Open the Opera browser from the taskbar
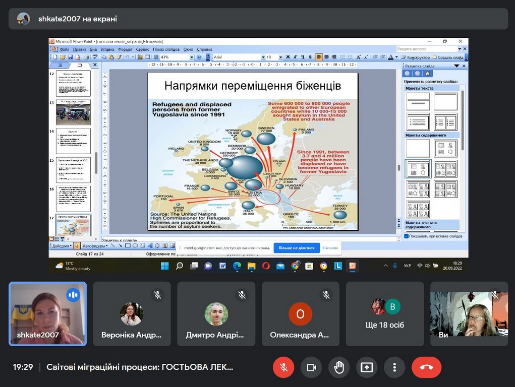Viewport: 515px width, 387px height. click(266, 266)
